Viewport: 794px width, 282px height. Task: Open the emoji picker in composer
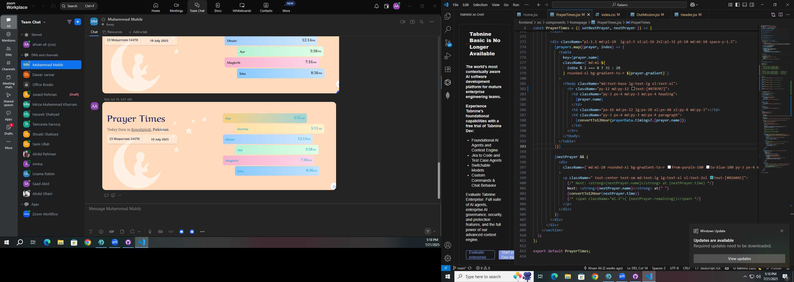point(101,232)
